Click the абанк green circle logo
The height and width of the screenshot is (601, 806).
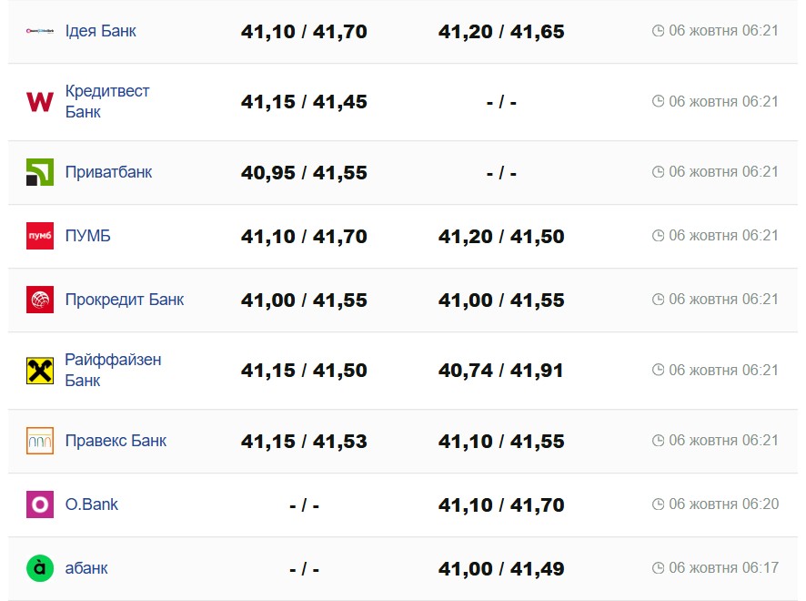pyautogui.click(x=40, y=568)
